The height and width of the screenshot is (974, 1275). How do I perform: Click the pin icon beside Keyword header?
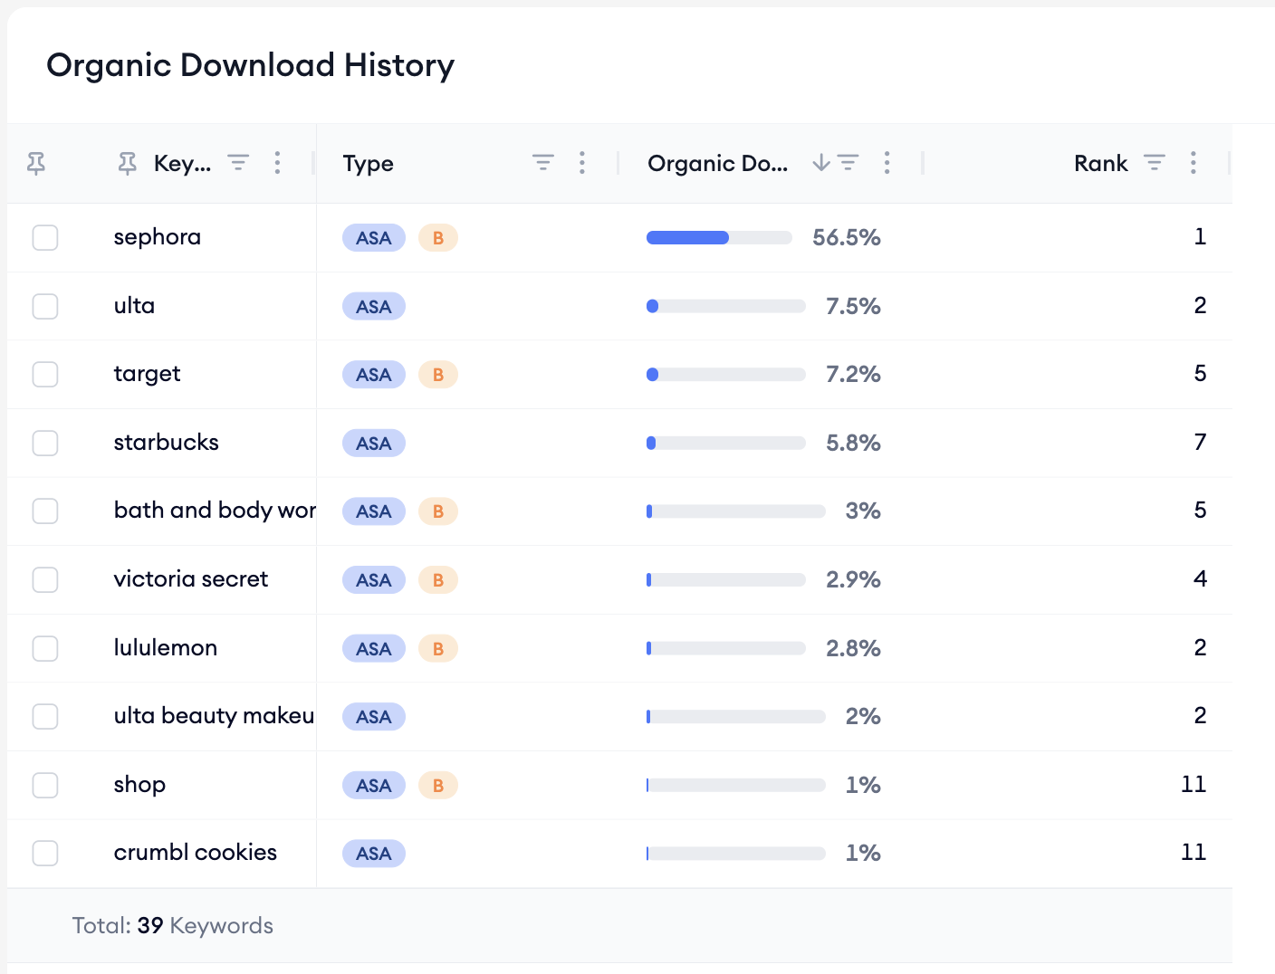point(128,164)
